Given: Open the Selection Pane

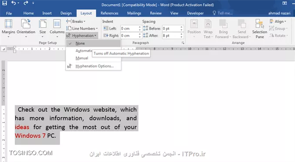Looking at the screenshot, I should pos(260,29).
